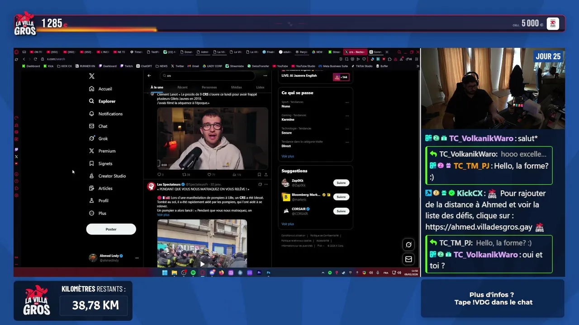
Task: Open the floating Grok button
Action: pyautogui.click(x=408, y=245)
